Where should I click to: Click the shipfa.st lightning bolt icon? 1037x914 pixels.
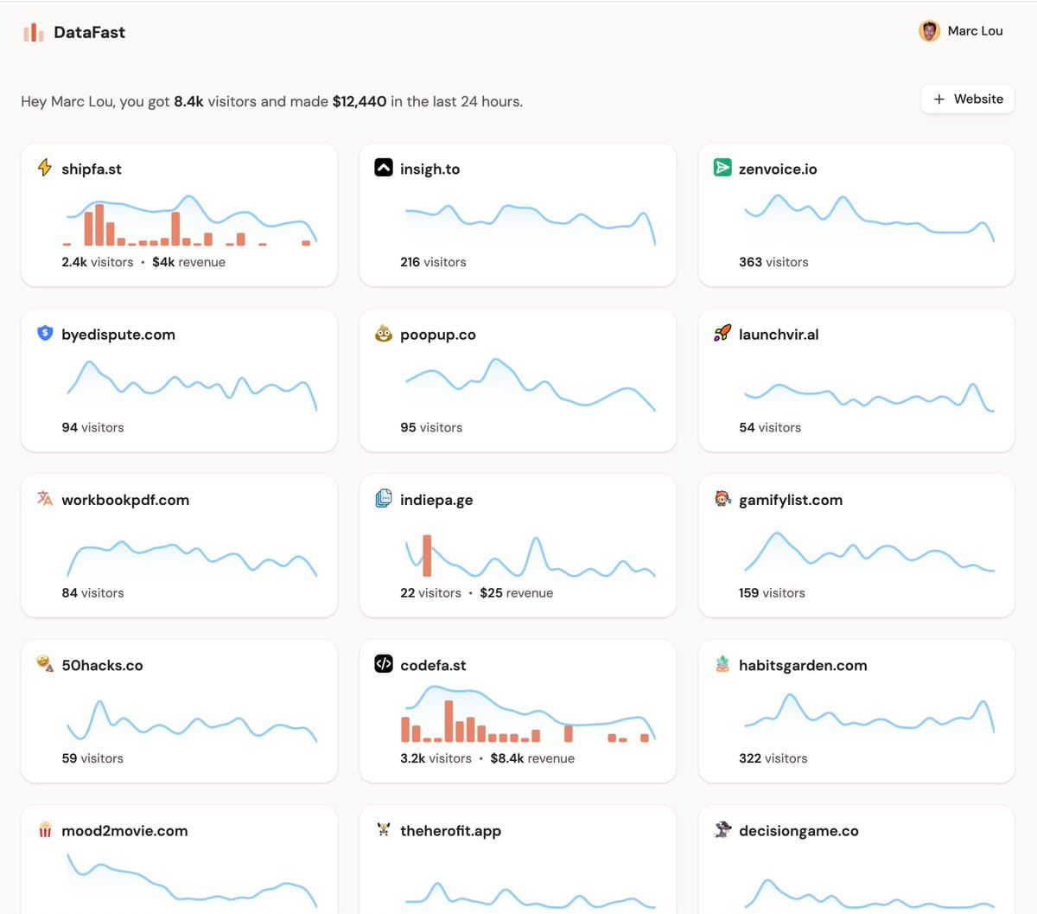(45, 168)
